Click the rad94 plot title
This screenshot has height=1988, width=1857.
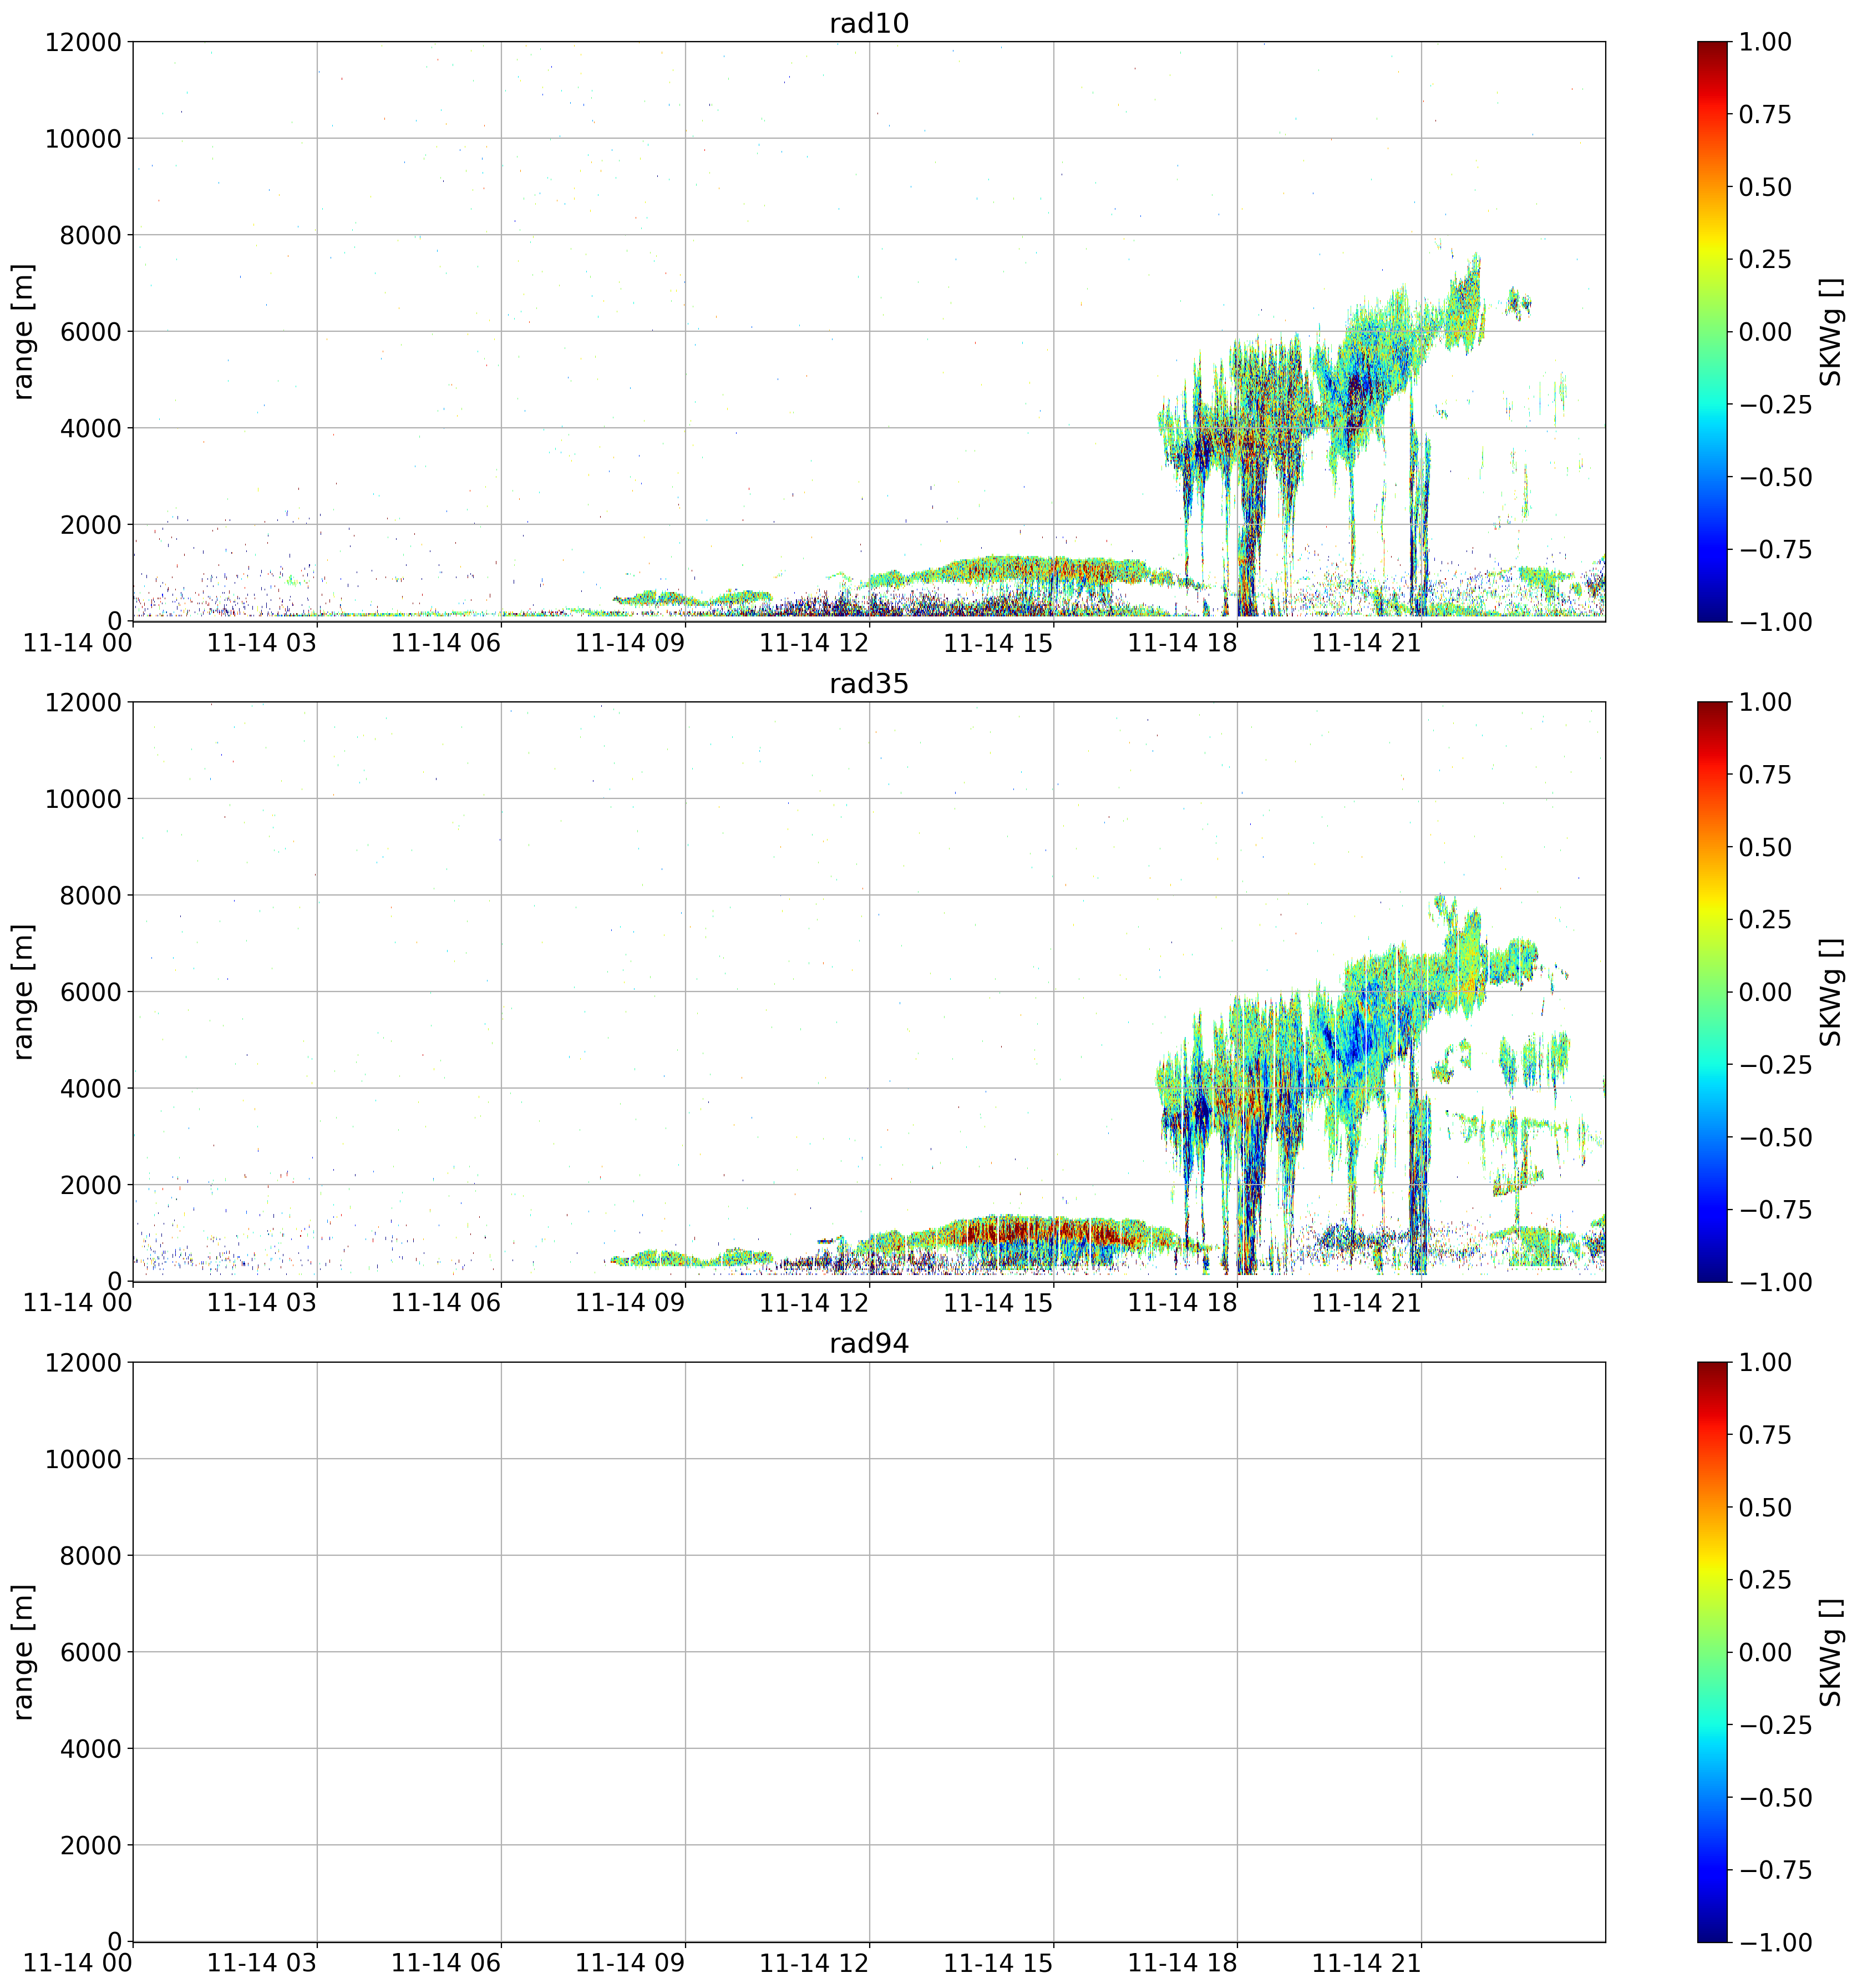(869, 1343)
